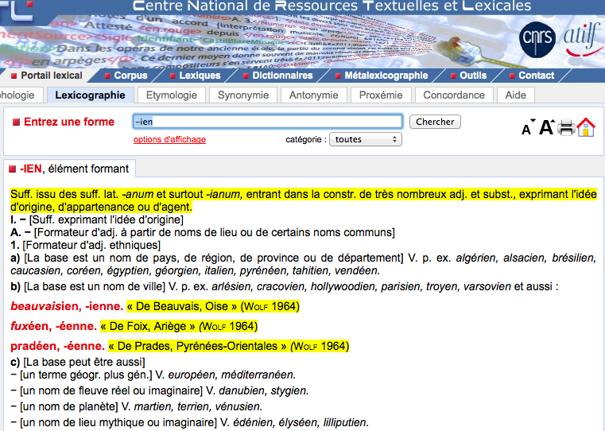This screenshot has height=431, width=605.
Task: Click the Chercher button
Action: pos(435,122)
